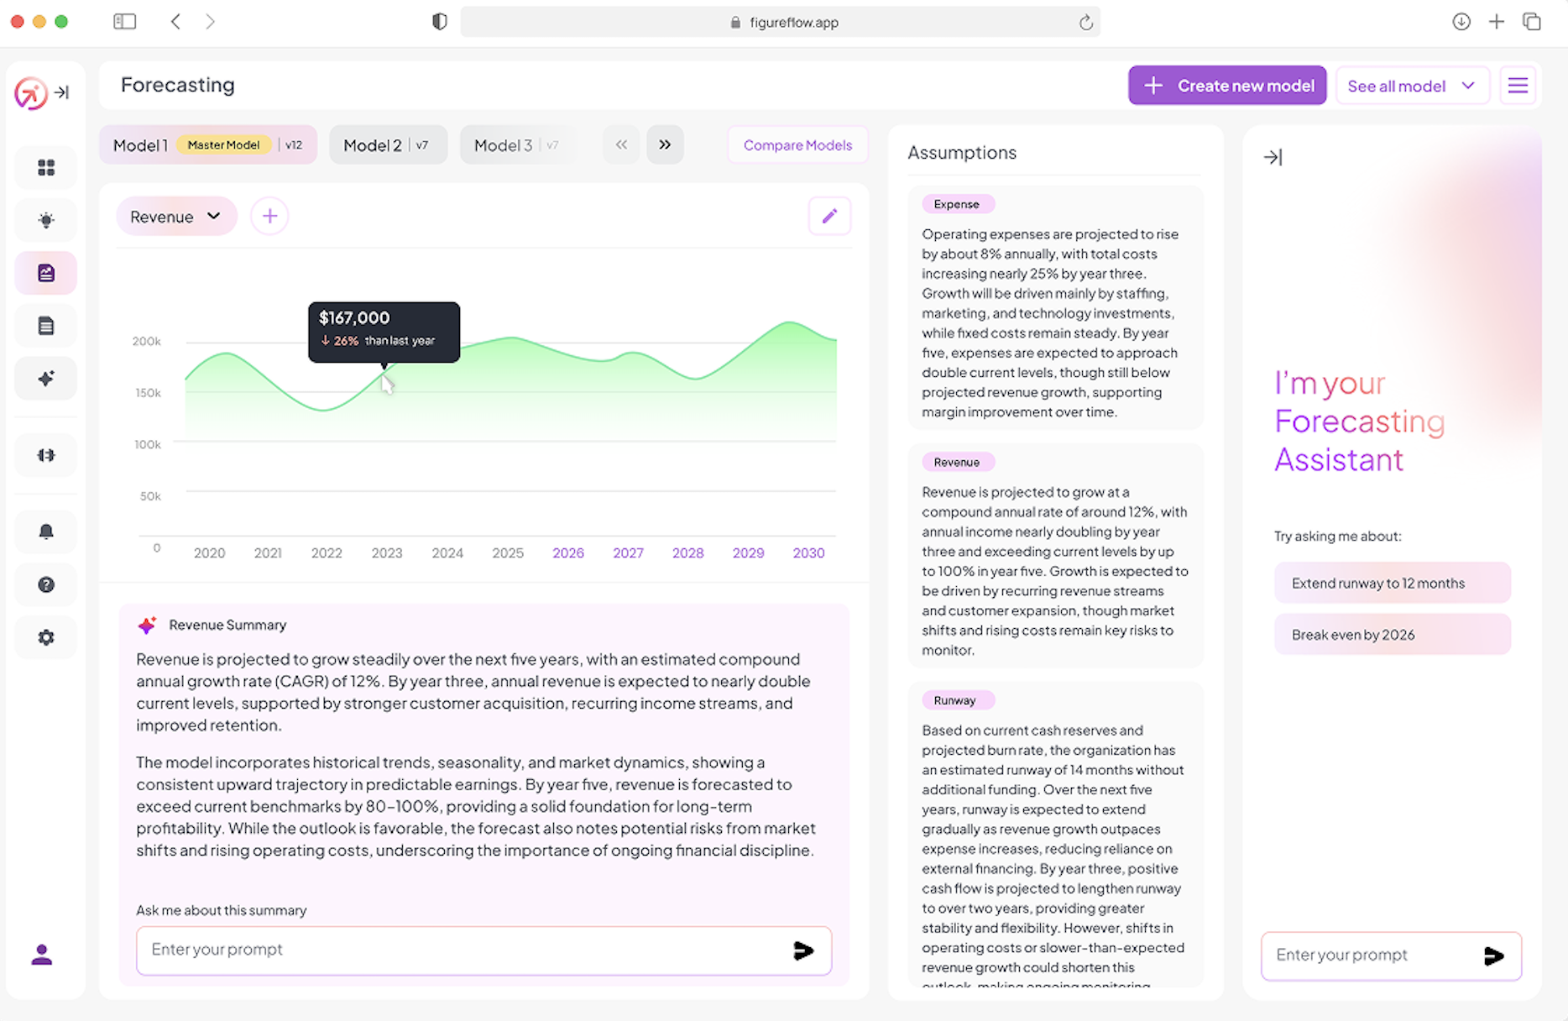The height and width of the screenshot is (1021, 1568).
Task: Open the dashboard grid icon in sidebar
Action: tap(46, 168)
